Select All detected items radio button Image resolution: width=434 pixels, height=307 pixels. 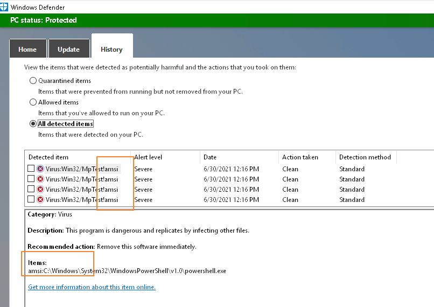point(33,124)
